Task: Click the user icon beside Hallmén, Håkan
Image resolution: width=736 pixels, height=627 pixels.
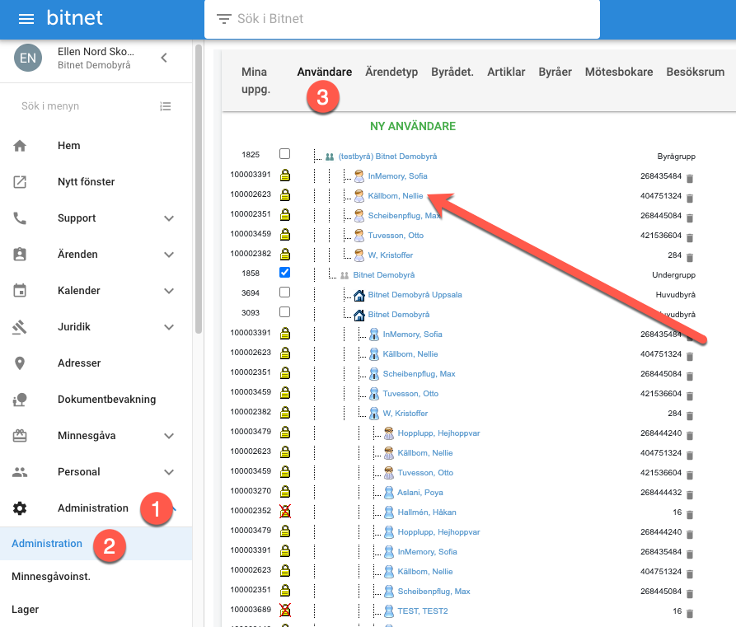Action: 389,512
